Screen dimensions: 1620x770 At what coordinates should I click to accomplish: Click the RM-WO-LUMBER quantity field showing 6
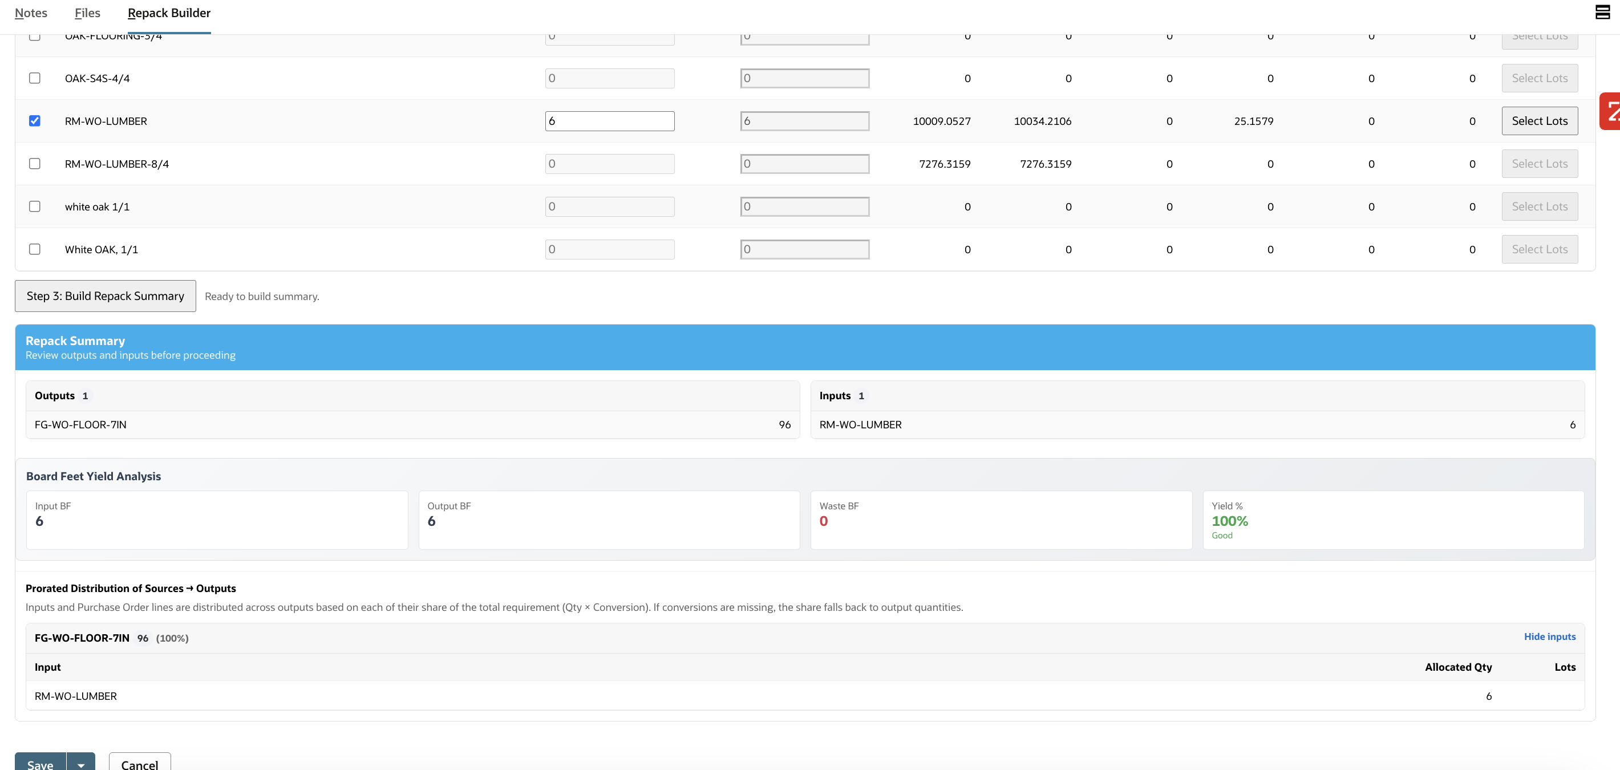click(x=609, y=121)
